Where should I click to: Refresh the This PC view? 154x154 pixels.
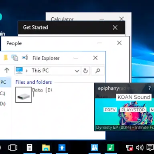[85, 71]
